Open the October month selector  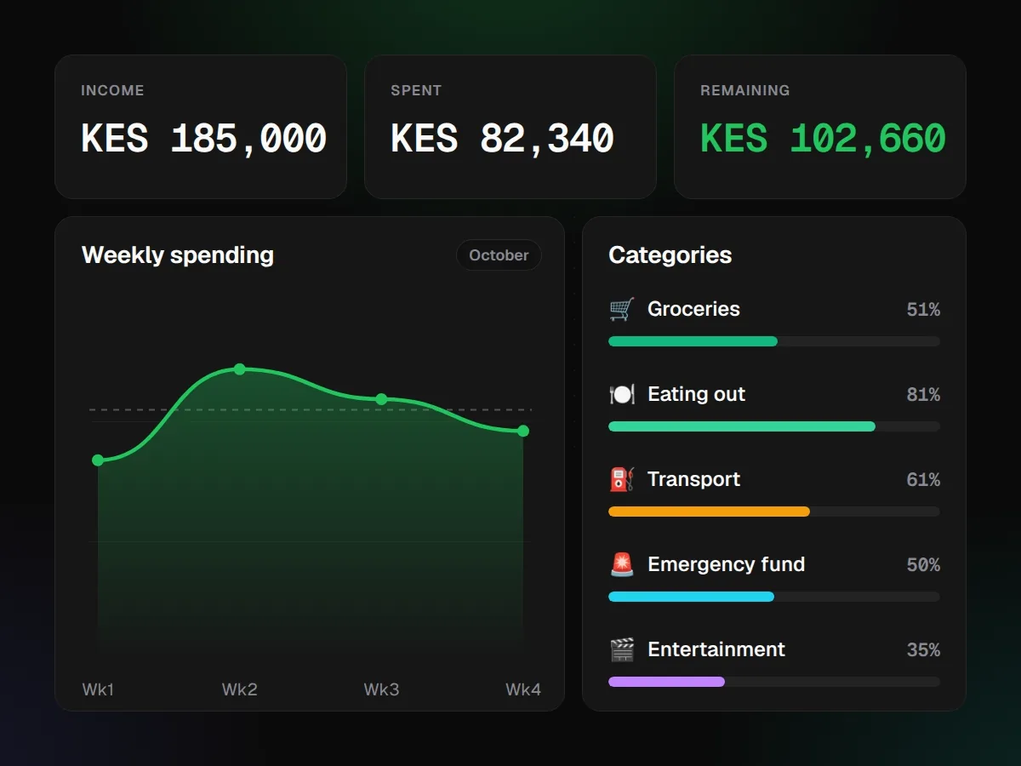[x=499, y=255]
